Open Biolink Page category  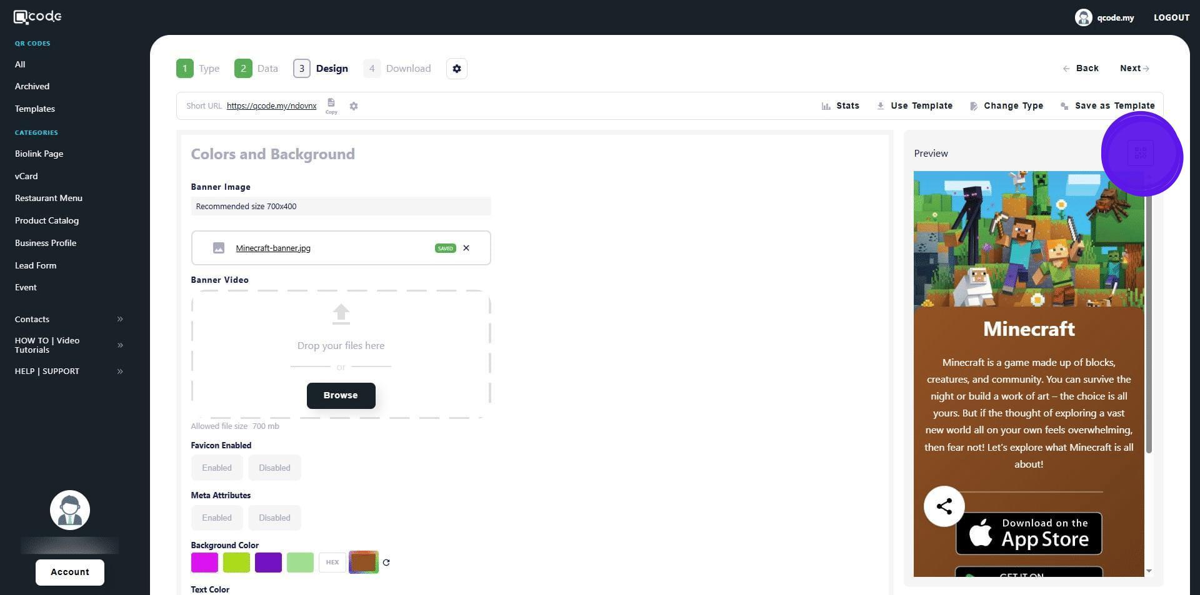39,154
